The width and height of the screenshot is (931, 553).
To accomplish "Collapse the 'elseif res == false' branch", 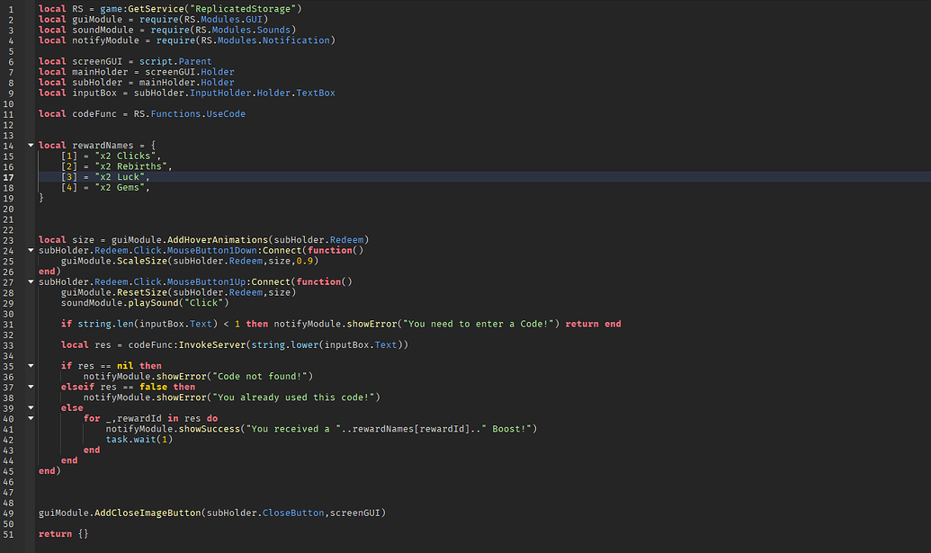I will (30, 386).
